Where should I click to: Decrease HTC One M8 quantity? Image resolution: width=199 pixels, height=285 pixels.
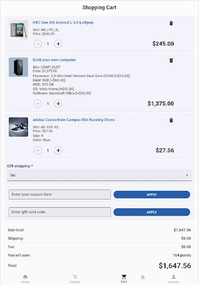pos(38,44)
